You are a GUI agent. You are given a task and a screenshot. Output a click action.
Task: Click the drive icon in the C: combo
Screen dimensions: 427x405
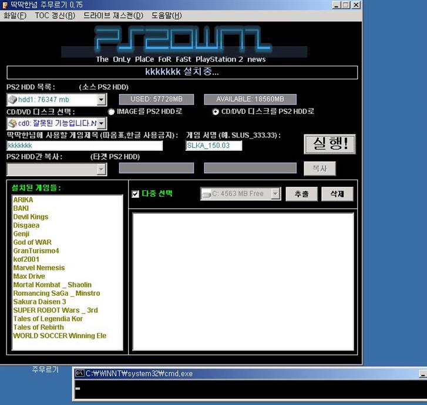click(x=207, y=194)
